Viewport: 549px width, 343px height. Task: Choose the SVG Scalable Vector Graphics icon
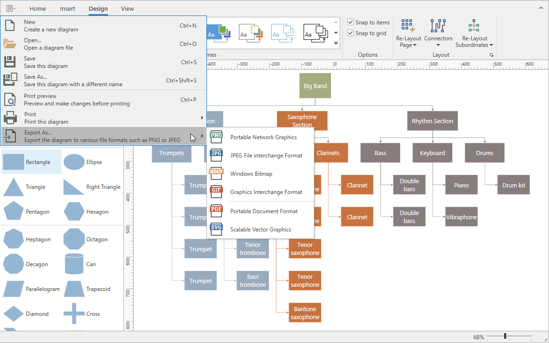(216, 230)
